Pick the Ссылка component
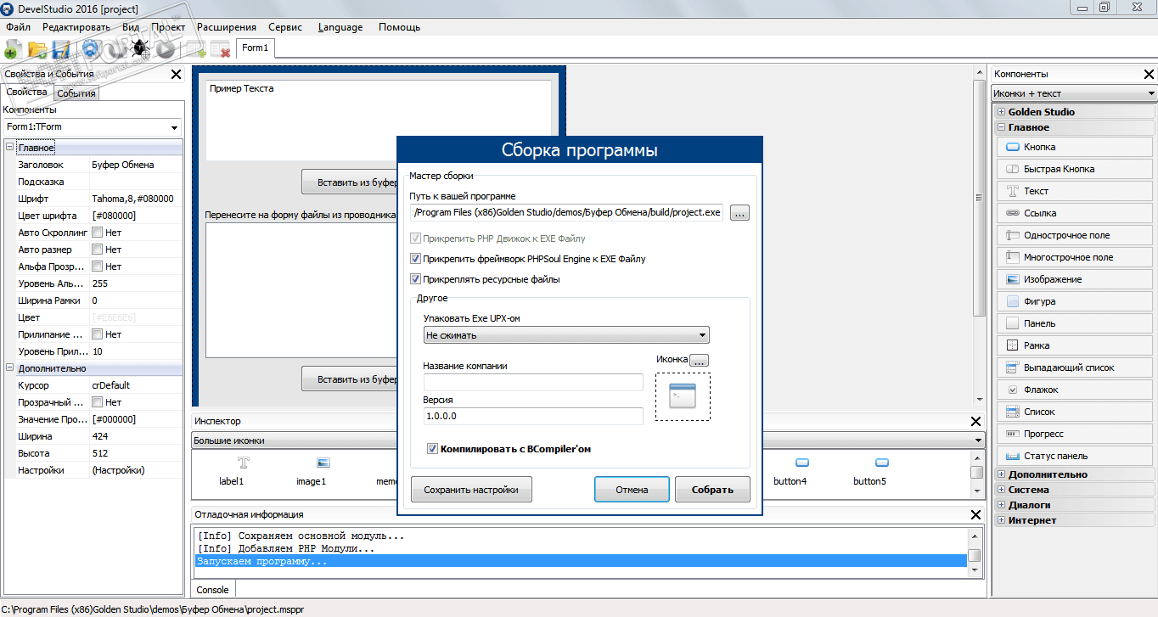 (1075, 213)
